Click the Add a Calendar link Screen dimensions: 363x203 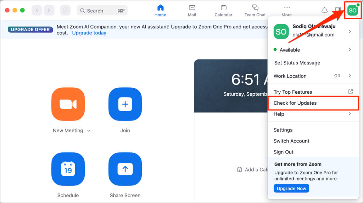point(252,170)
